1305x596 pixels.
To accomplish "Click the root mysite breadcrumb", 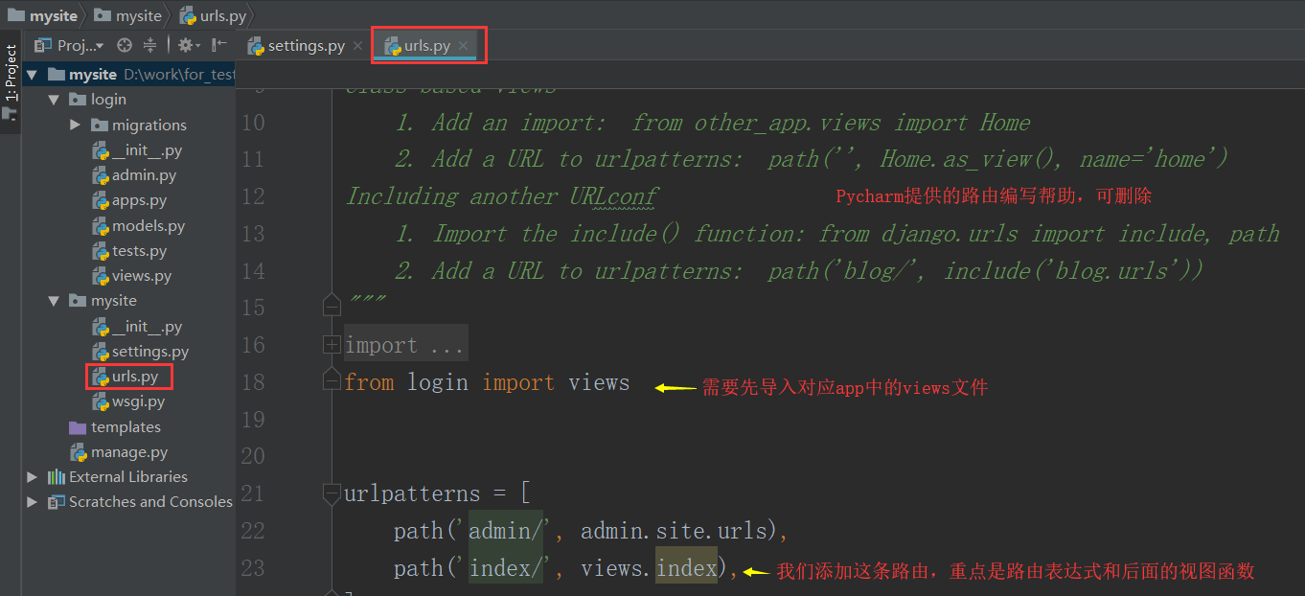I will (x=42, y=15).
